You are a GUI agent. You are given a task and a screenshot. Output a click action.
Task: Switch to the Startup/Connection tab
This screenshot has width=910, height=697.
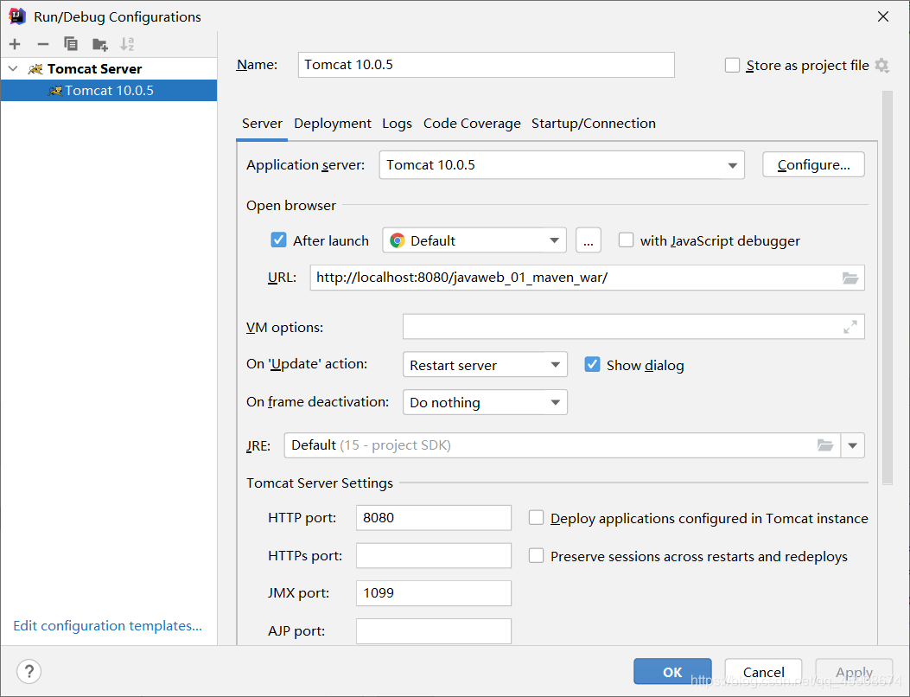coord(594,124)
